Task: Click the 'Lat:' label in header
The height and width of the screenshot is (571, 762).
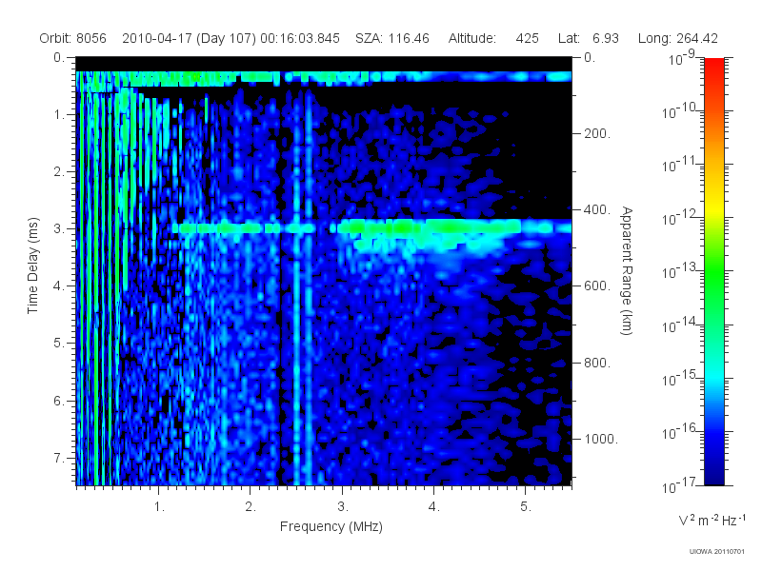Action: 569,38
